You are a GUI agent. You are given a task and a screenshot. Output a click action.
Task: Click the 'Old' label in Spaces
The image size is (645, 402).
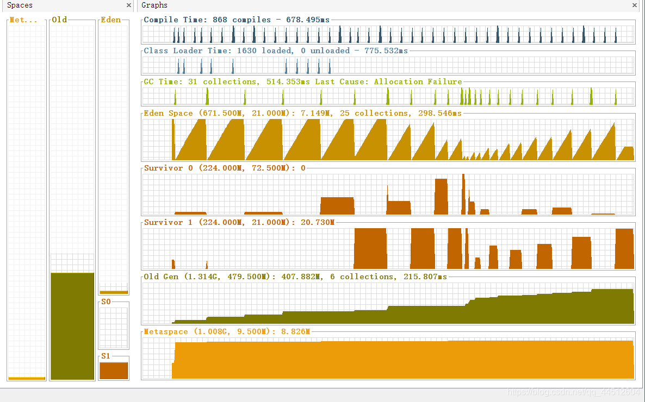tap(59, 20)
